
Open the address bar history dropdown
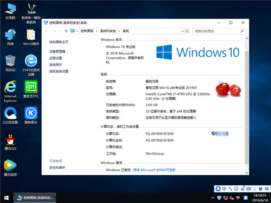[183, 31]
